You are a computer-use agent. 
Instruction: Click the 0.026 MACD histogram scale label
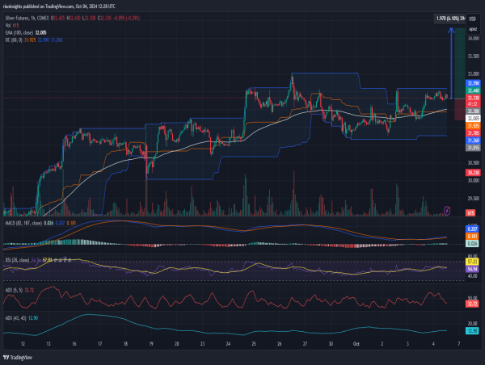point(472,244)
